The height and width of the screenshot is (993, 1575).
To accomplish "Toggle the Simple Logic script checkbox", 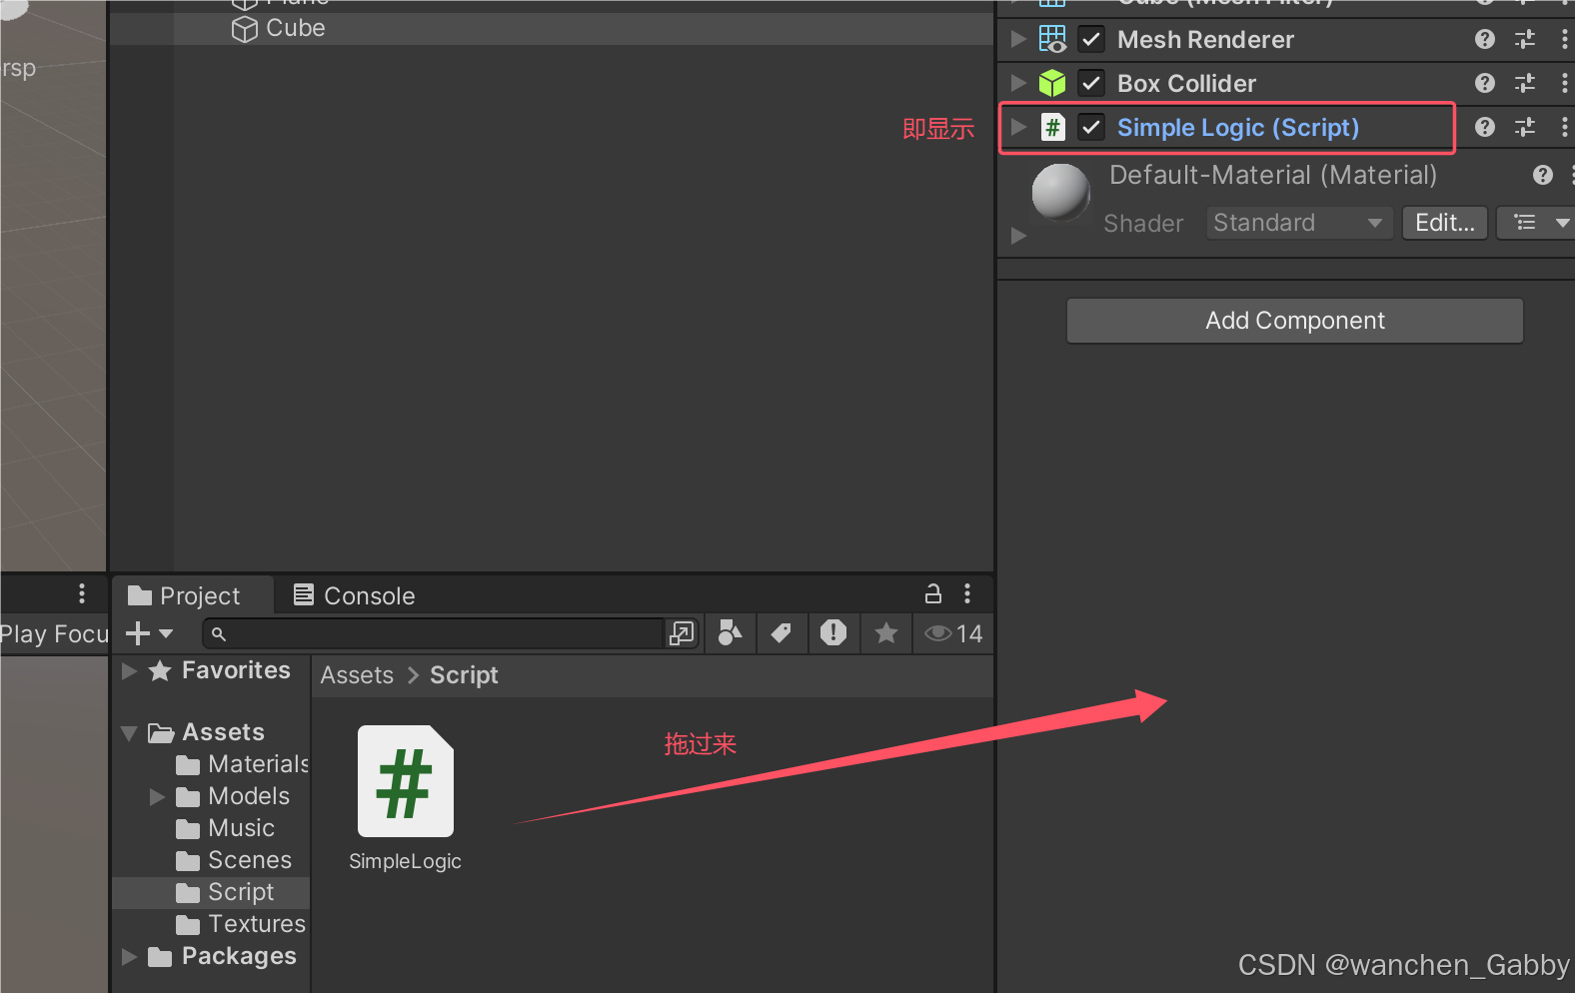I will click(1091, 127).
